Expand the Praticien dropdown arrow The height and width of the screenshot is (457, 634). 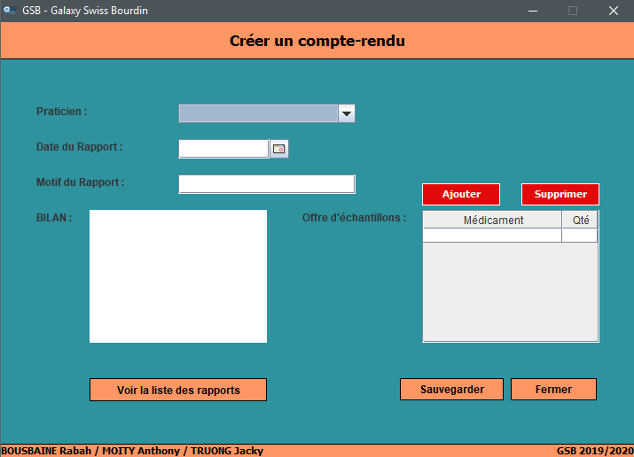point(347,113)
